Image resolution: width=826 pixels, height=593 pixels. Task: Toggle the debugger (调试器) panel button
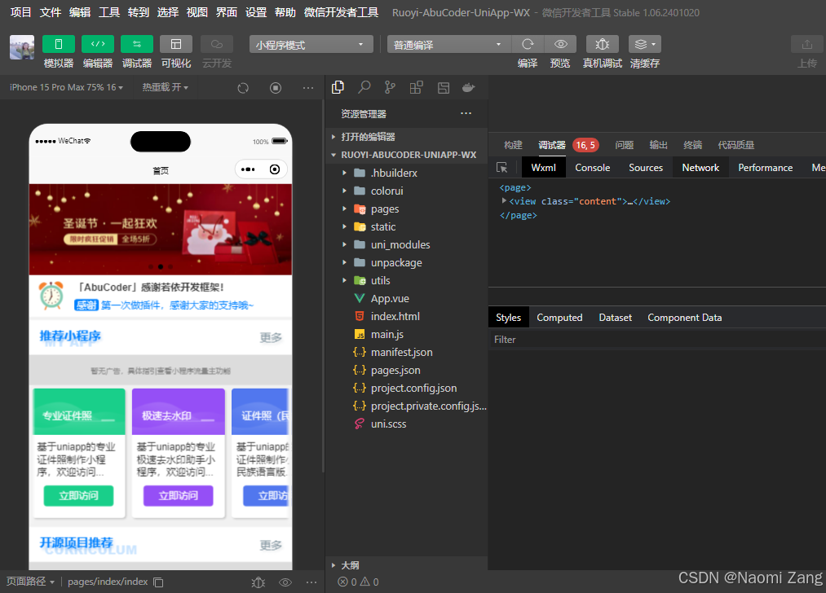point(137,44)
